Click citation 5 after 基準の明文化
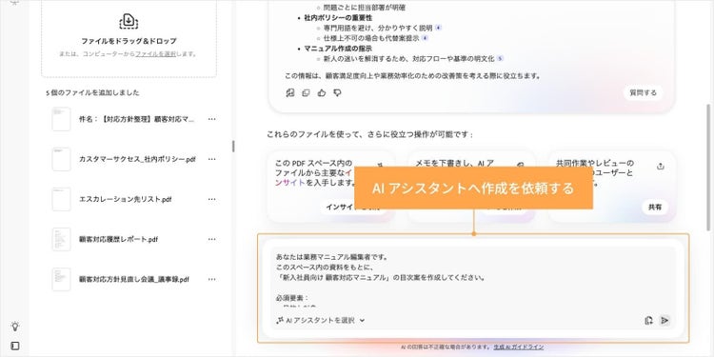Viewport: 714px width, 357px height. click(500, 59)
